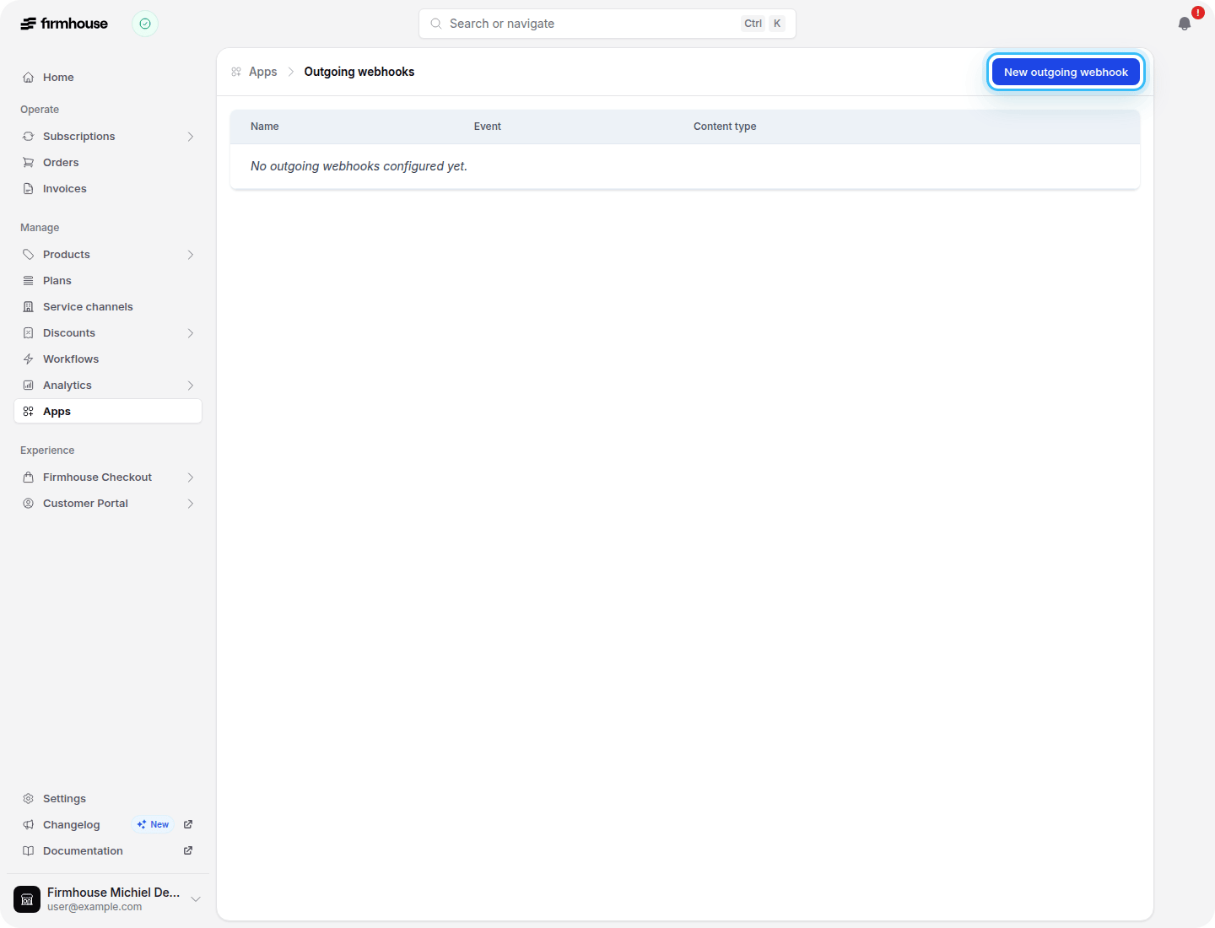Click the search magnifier icon
This screenshot has width=1215, height=928.
click(436, 24)
